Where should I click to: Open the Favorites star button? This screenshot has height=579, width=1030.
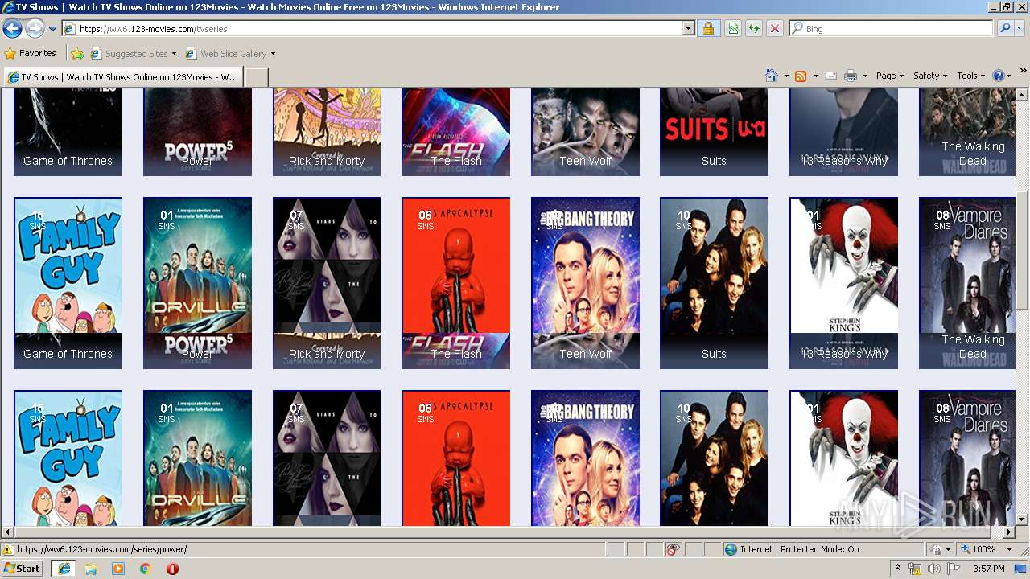pos(30,54)
